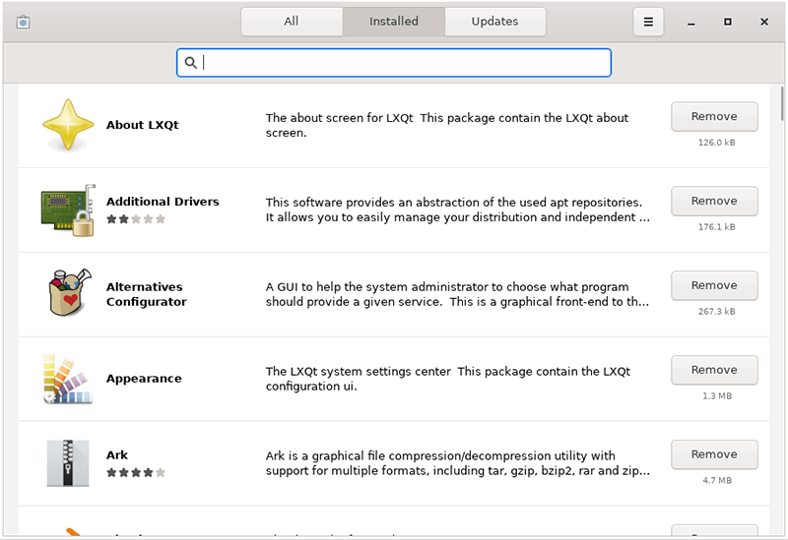Viewport: 788px width, 540px height.
Task: Select the Installed tab
Action: (x=394, y=22)
